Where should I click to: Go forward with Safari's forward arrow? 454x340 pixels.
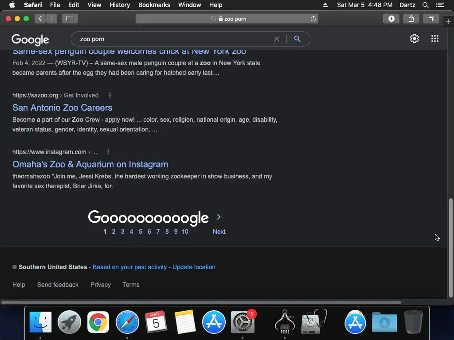tap(51, 19)
